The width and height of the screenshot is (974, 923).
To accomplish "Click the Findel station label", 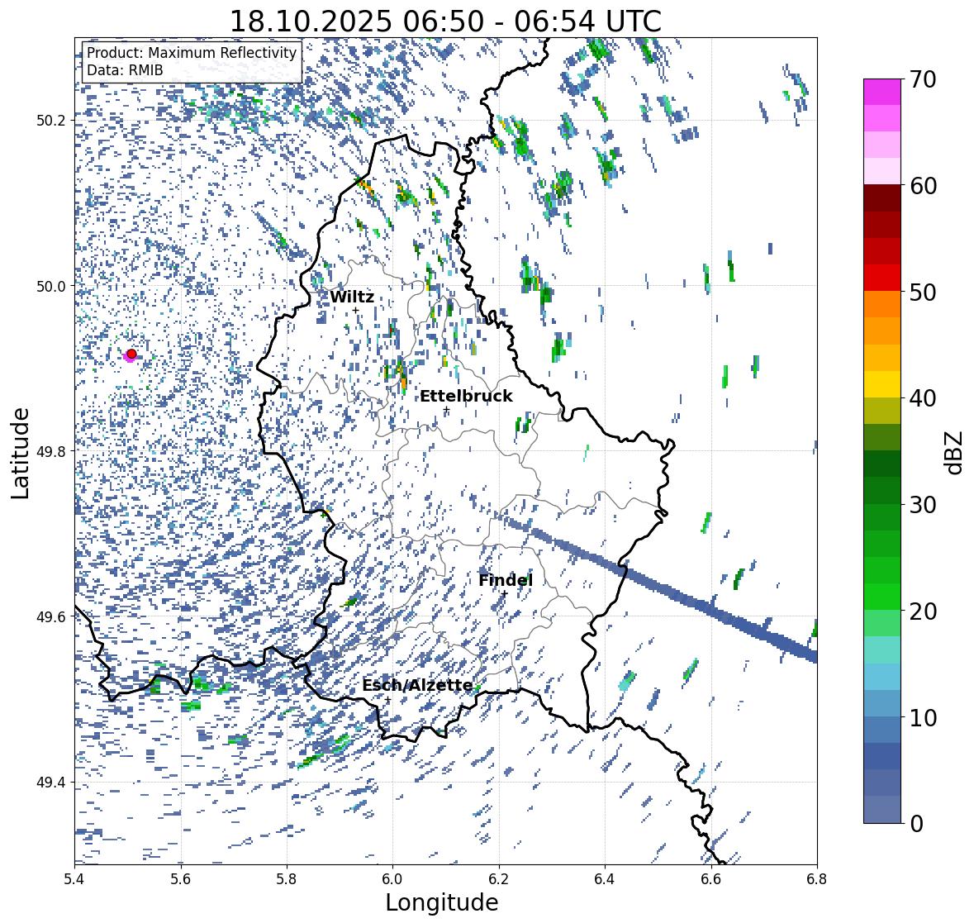I will pos(506,580).
